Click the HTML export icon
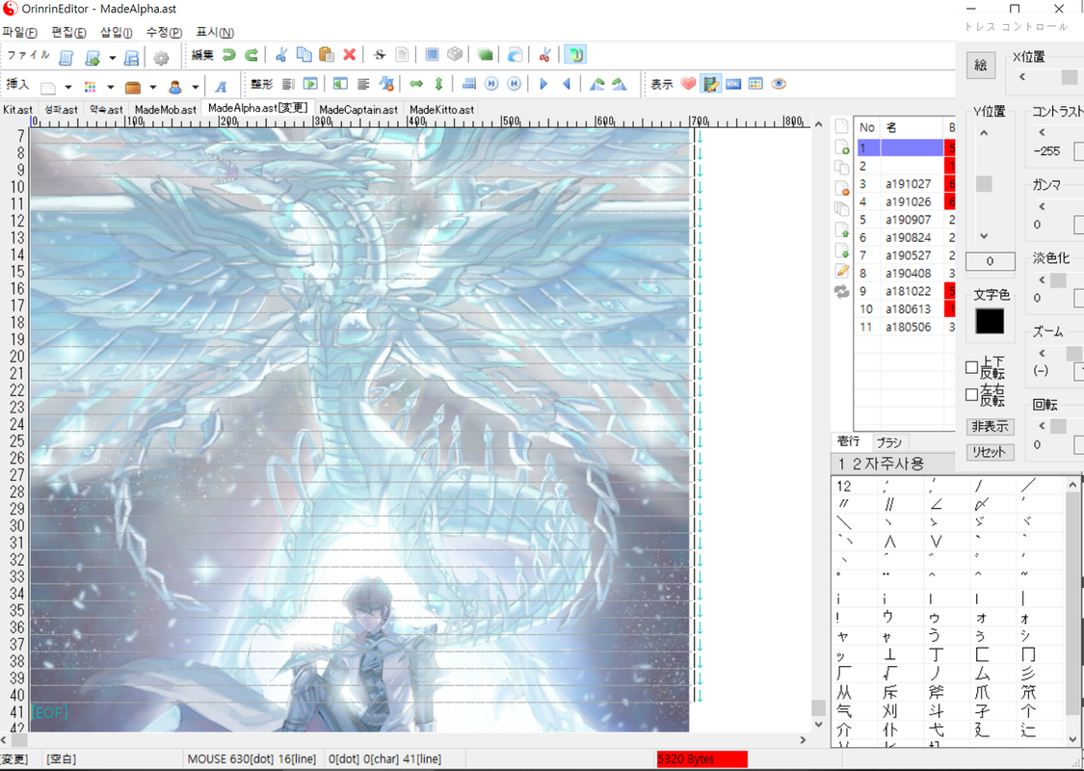The image size is (1084, 771). point(733,84)
